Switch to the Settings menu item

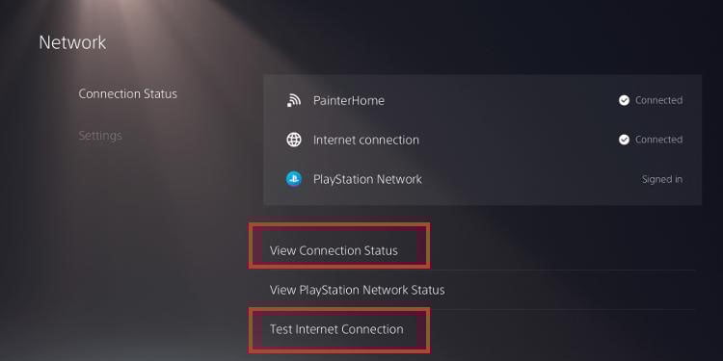[100, 136]
